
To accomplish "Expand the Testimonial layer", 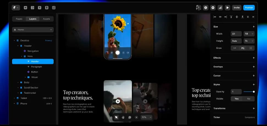I will 18,93.
